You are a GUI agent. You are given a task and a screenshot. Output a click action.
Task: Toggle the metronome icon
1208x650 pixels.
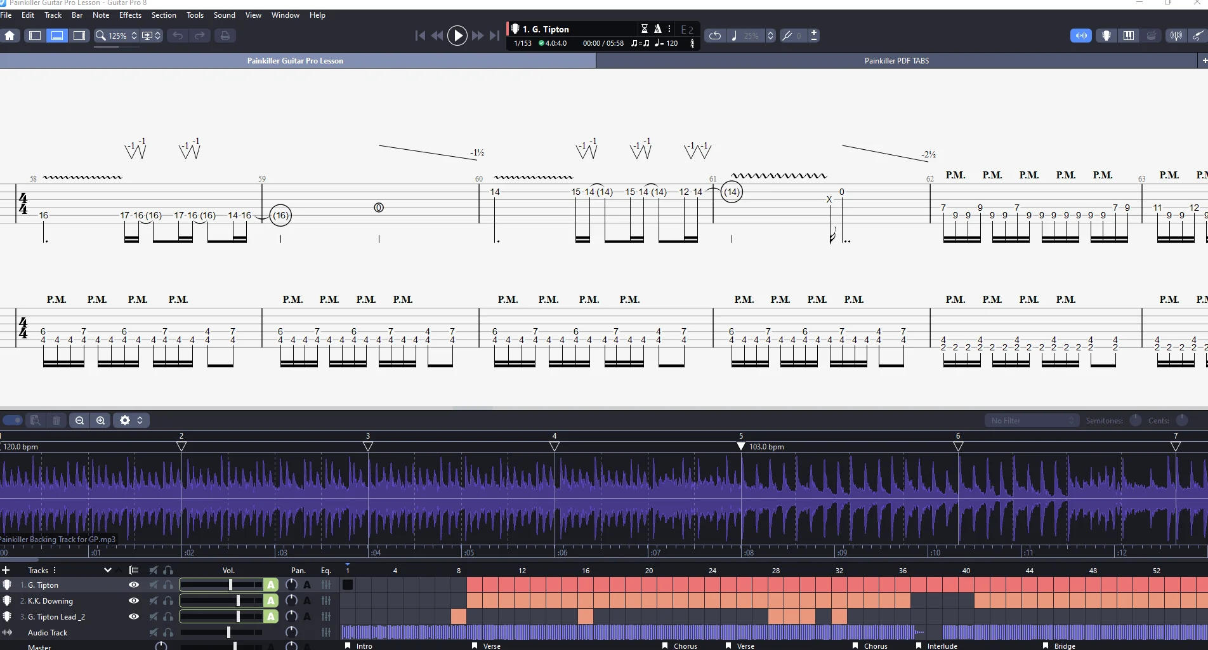[x=658, y=29]
